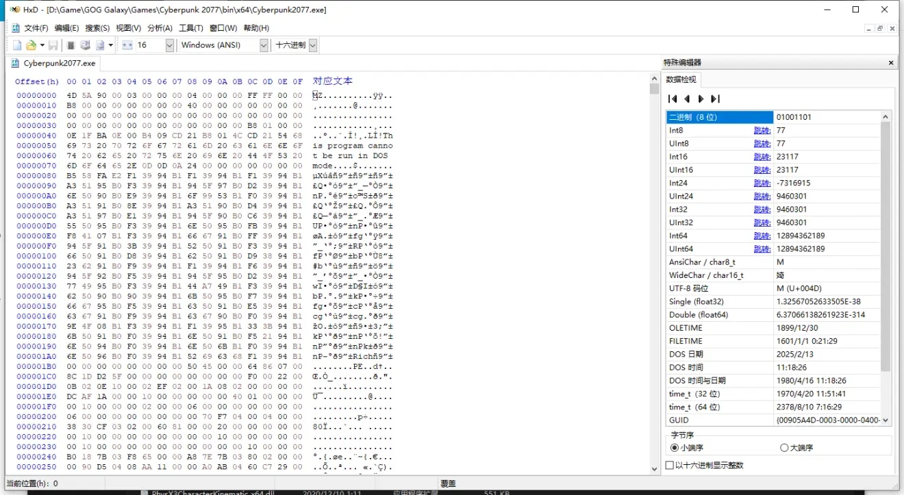Select the 二进制 (8 位) row
The height and width of the screenshot is (495, 904).
pos(773,117)
